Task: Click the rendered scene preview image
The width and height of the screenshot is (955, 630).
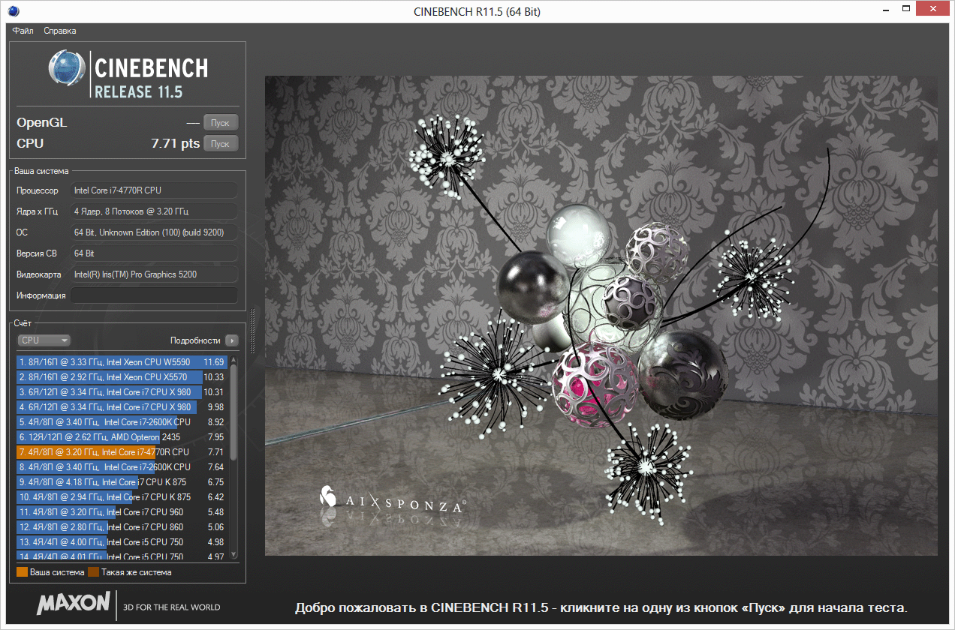Action: 601,315
